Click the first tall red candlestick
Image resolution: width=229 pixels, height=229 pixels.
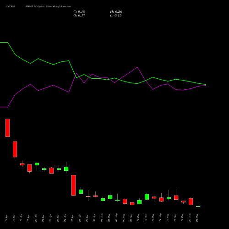click(x=8, y=128)
